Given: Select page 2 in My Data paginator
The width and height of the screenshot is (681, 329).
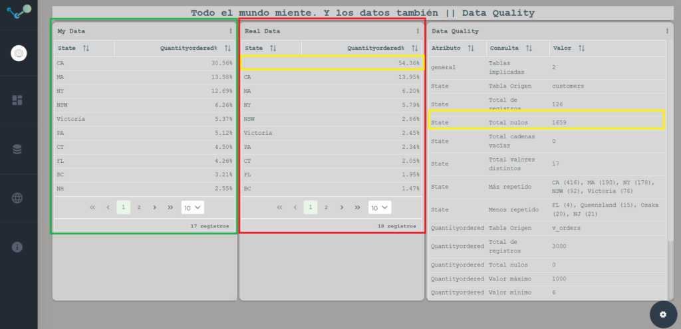Looking at the screenshot, I should 139,207.
